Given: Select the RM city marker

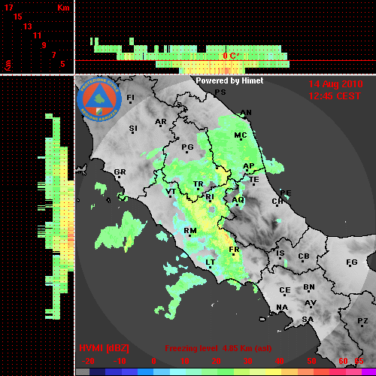Looking at the screenshot, I should click(x=190, y=235).
